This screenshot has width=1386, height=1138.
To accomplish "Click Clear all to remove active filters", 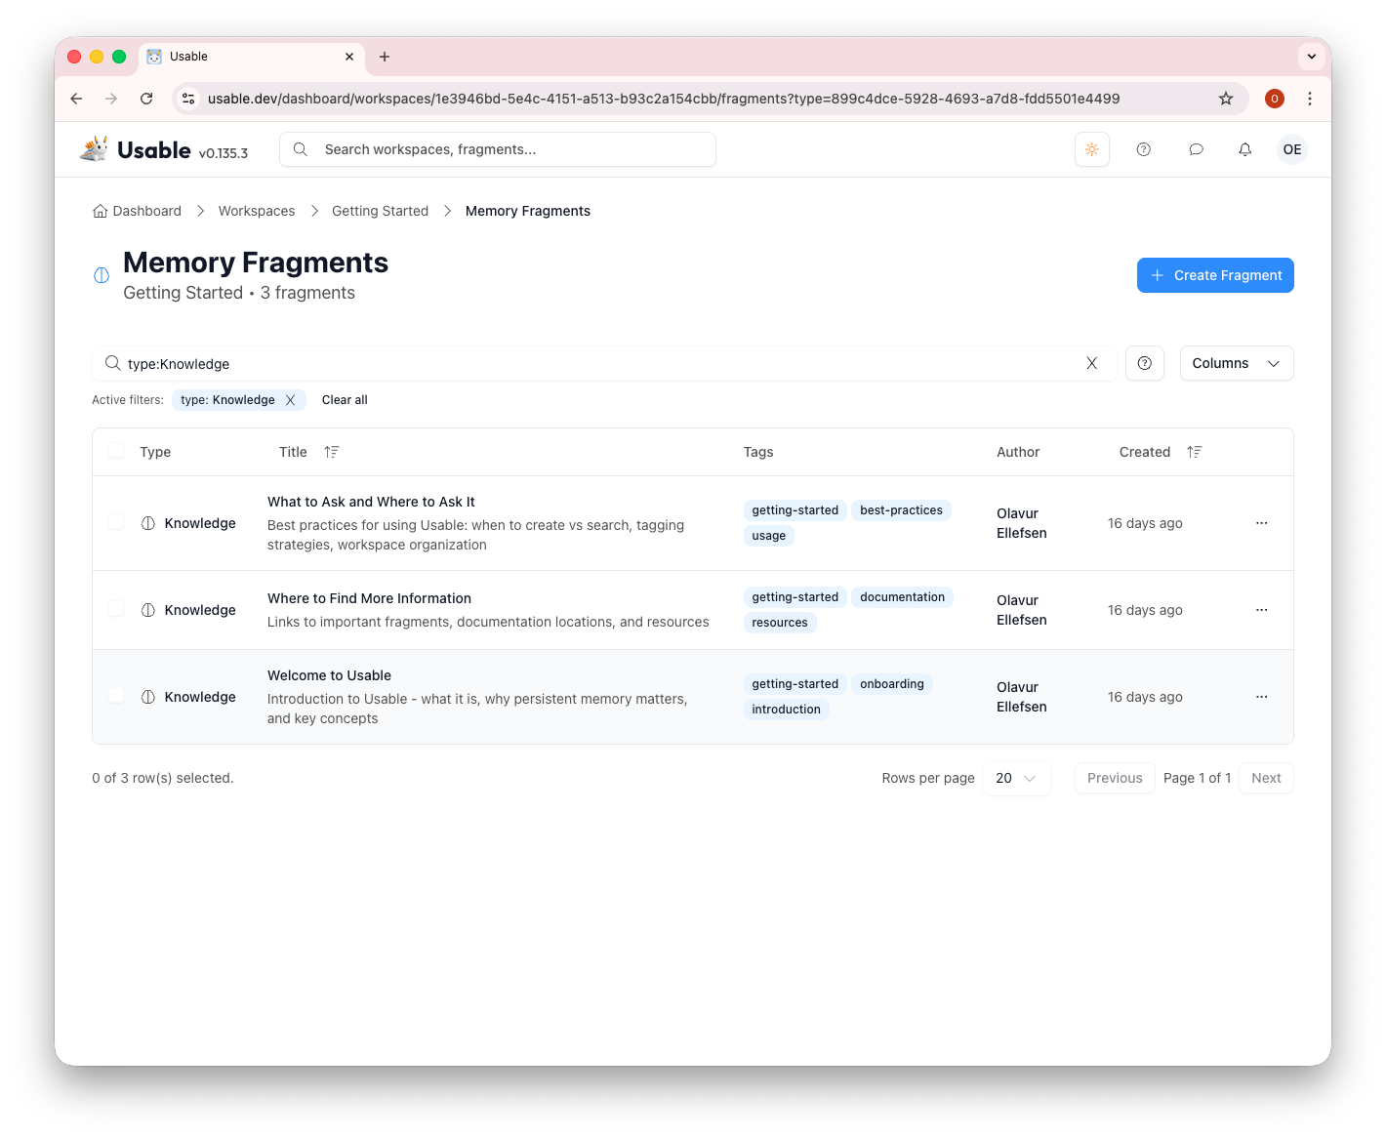I will pos(344,399).
